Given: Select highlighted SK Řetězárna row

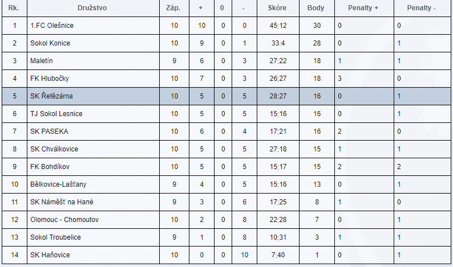Looking at the screenshot, I should tap(226, 96).
